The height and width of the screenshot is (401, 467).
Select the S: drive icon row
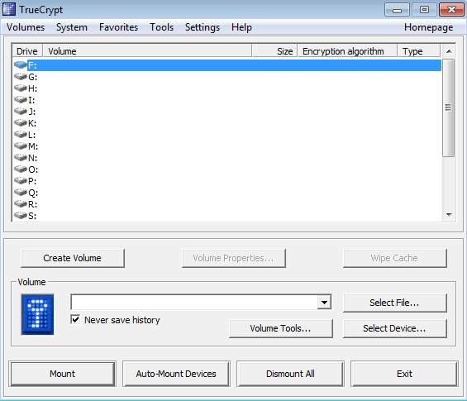(21, 215)
